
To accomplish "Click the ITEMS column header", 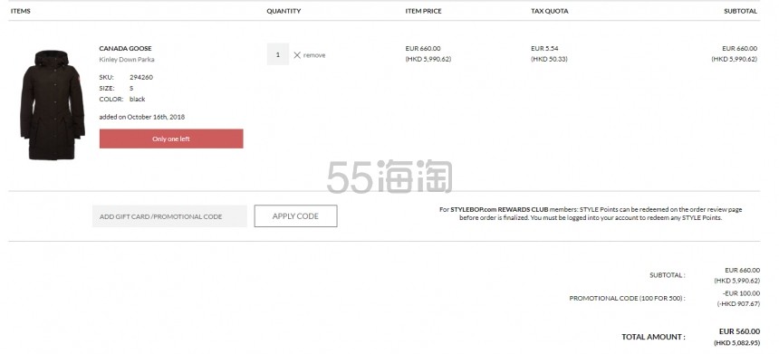I will tap(20, 11).
